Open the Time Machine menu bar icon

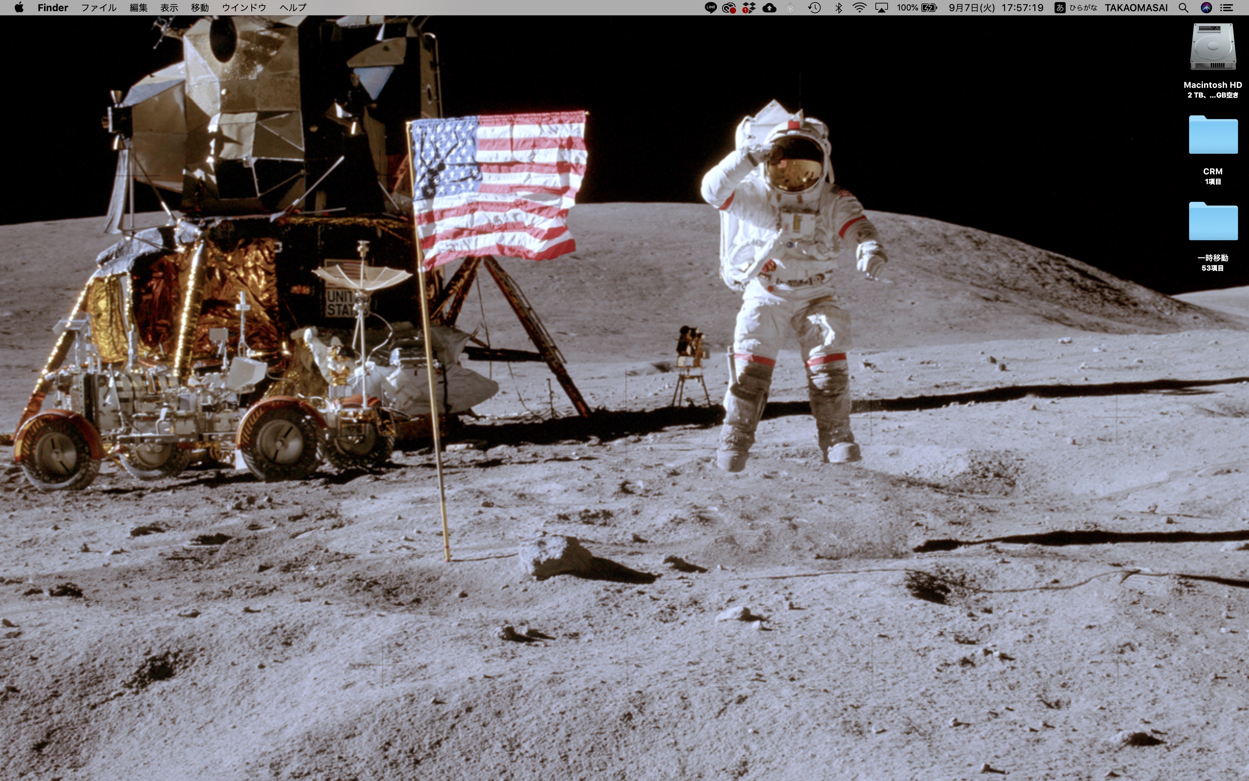click(814, 7)
